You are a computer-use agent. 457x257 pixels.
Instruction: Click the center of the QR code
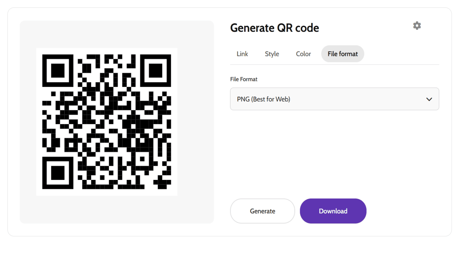point(107,122)
